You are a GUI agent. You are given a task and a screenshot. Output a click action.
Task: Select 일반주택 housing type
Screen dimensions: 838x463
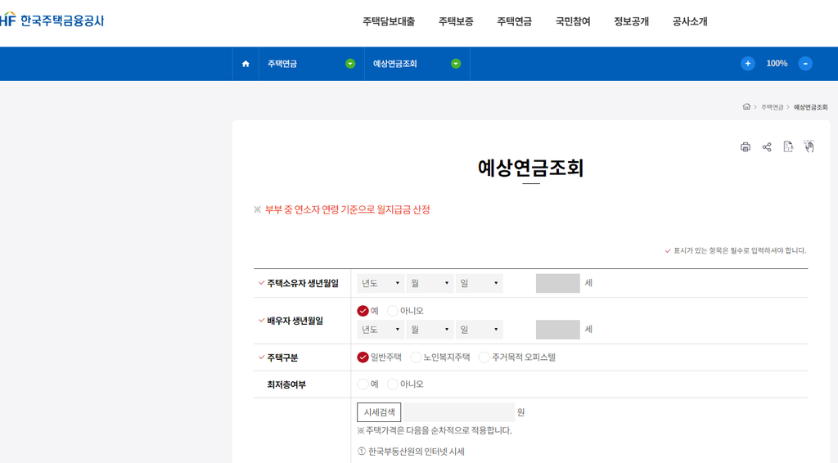click(363, 357)
